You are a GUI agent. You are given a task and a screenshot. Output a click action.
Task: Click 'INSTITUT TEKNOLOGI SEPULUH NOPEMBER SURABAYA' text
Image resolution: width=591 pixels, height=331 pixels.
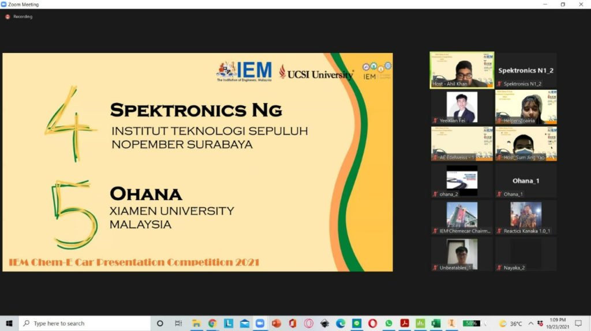tap(210, 138)
